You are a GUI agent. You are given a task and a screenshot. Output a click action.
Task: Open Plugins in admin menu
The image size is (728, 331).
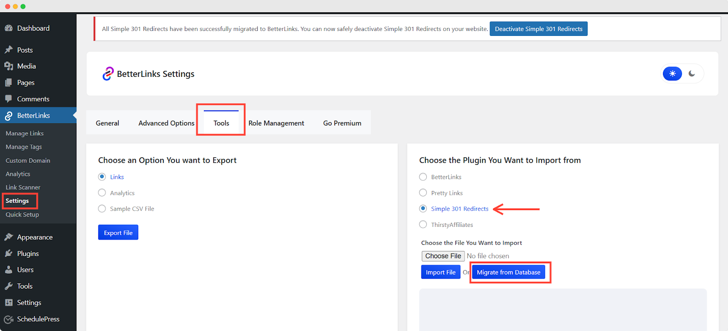(28, 254)
